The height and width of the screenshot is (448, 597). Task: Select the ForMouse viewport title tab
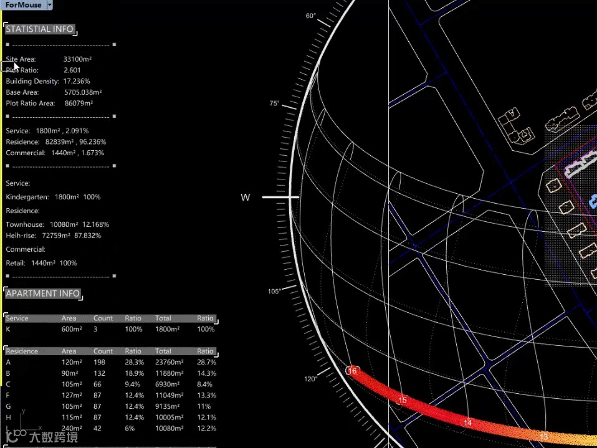tap(23, 5)
